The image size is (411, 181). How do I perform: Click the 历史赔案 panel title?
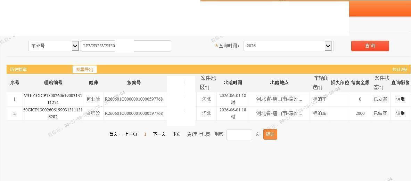click(x=18, y=70)
